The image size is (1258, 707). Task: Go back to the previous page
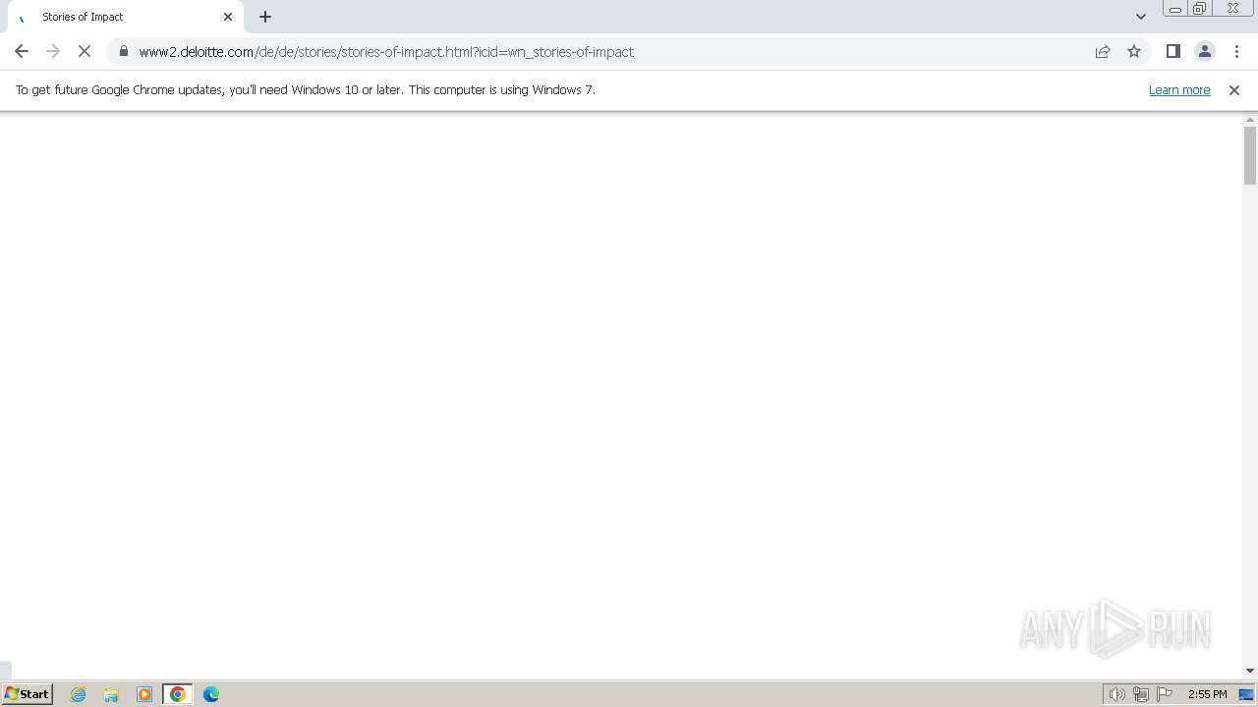tap(22, 51)
